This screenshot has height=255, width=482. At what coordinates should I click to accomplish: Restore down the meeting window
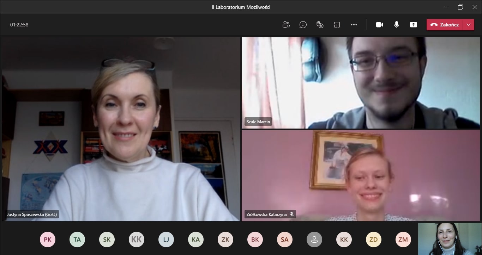(460, 7)
